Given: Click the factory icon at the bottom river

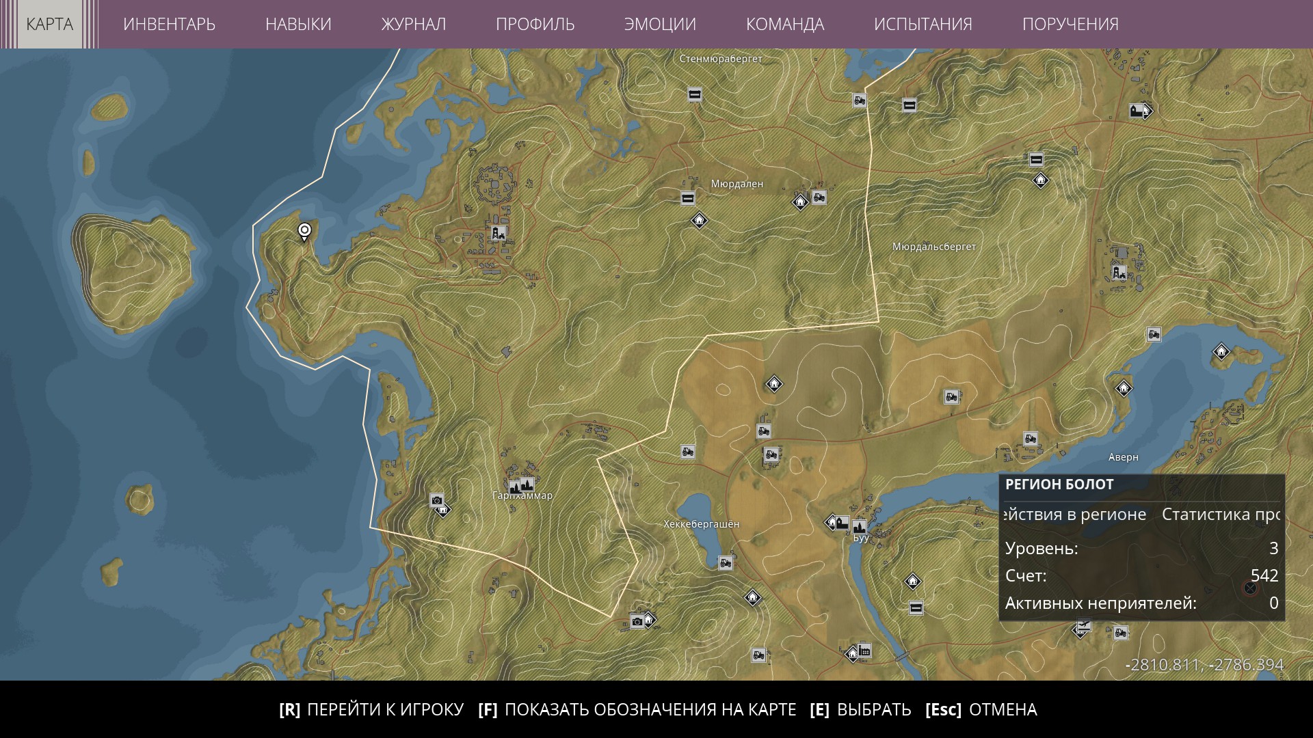Looking at the screenshot, I should (x=864, y=651).
